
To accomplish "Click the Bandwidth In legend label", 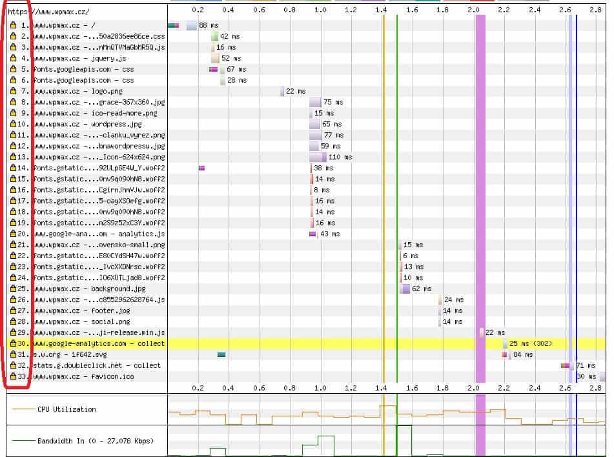I will point(94,442).
